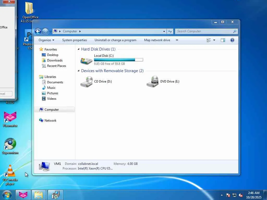Open address bar previous locations dropdown
Screen dimensions: 267x200
tap(164, 31)
